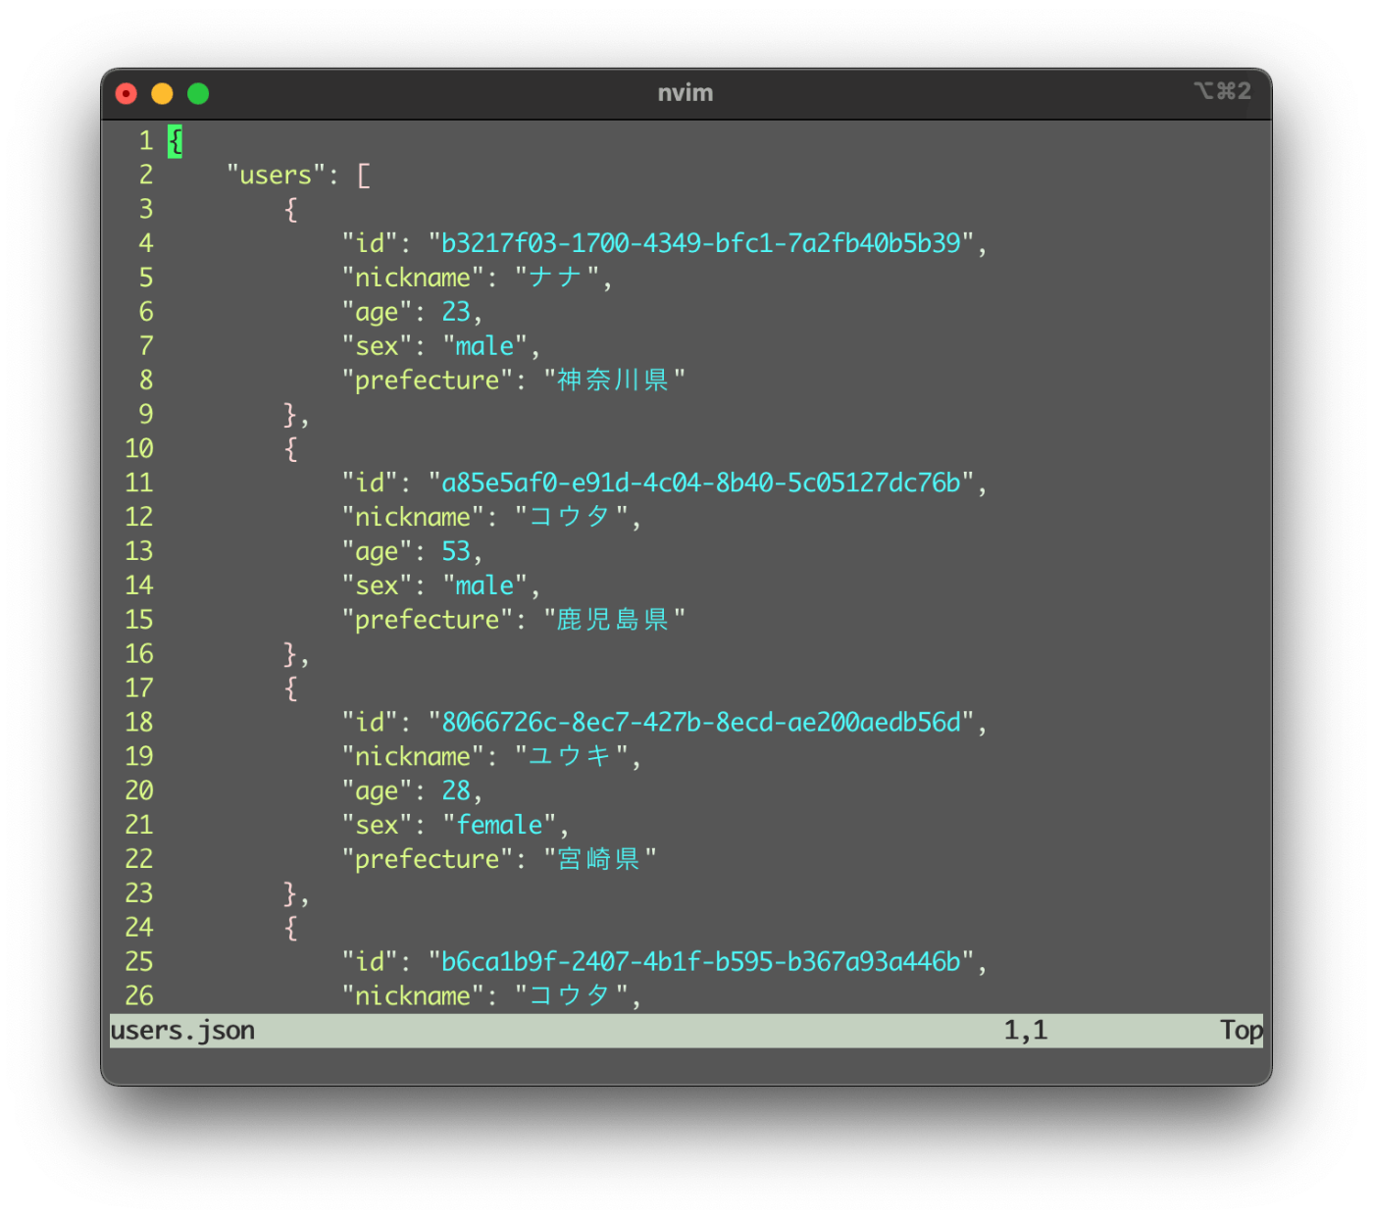Click the nvim window title
Image resolution: width=1373 pixels, height=1219 pixels.
(x=686, y=93)
